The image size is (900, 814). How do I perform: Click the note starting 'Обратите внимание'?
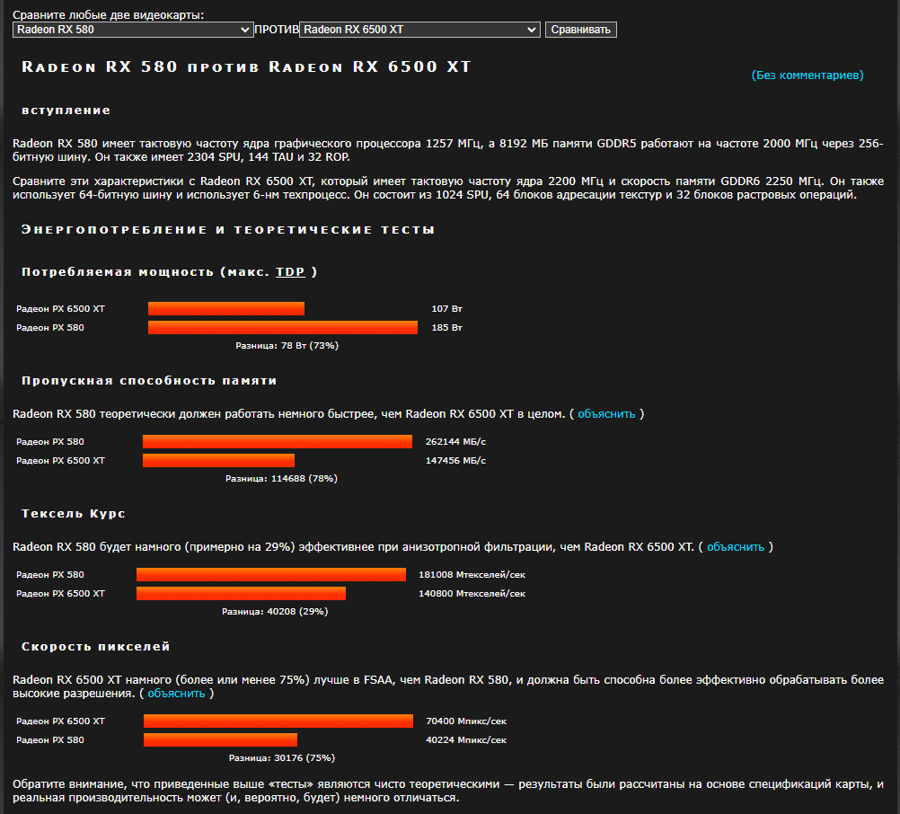point(447,791)
